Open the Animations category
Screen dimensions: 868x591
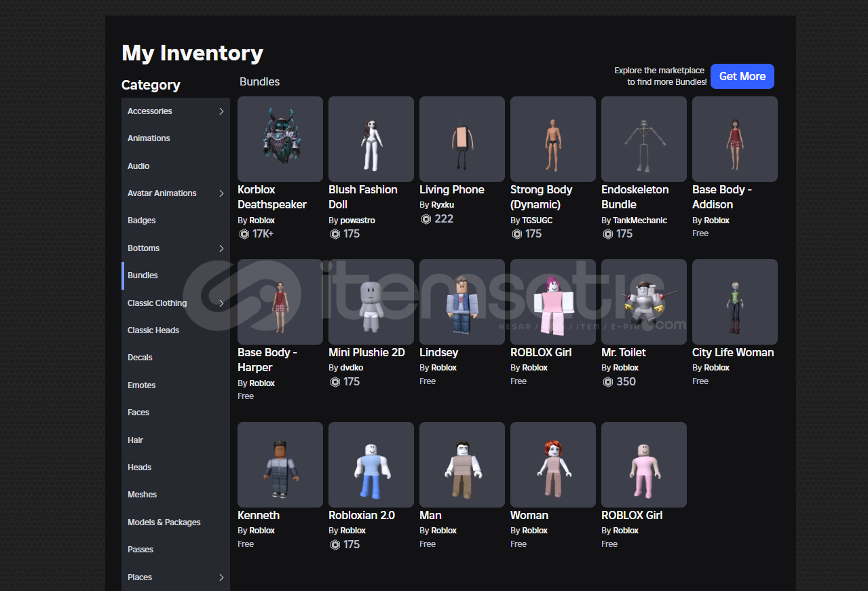[176, 138]
